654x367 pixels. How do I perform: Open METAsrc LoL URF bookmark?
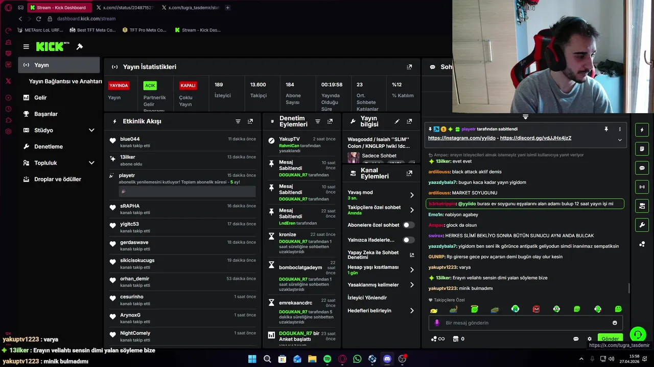pyautogui.click(x=40, y=30)
